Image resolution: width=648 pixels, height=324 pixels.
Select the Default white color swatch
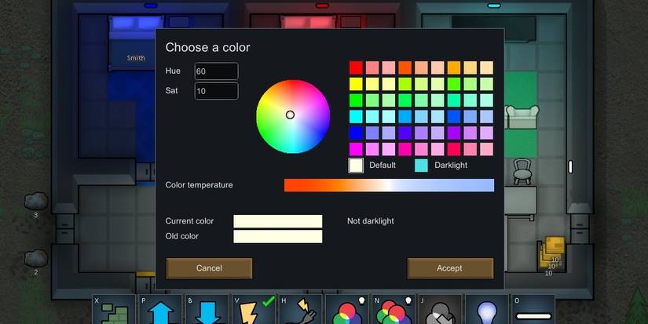(x=356, y=166)
